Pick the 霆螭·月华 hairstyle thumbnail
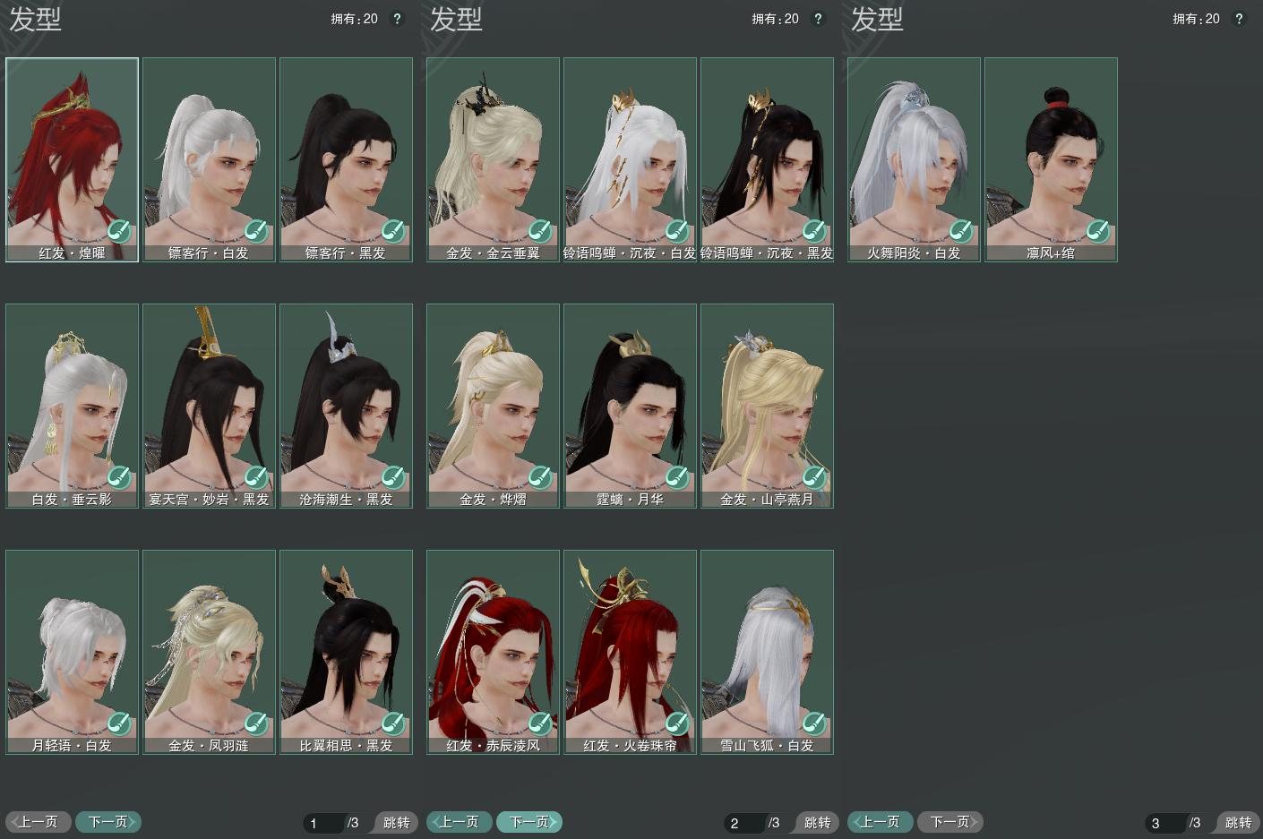The width and height of the screenshot is (1263, 839). pos(631,407)
